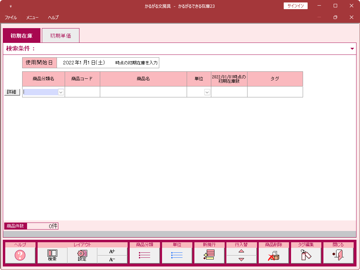The width and height of the screenshot is (360, 270).
Task: Expand the 商品分類名 combo box arrow
Action: point(61,92)
